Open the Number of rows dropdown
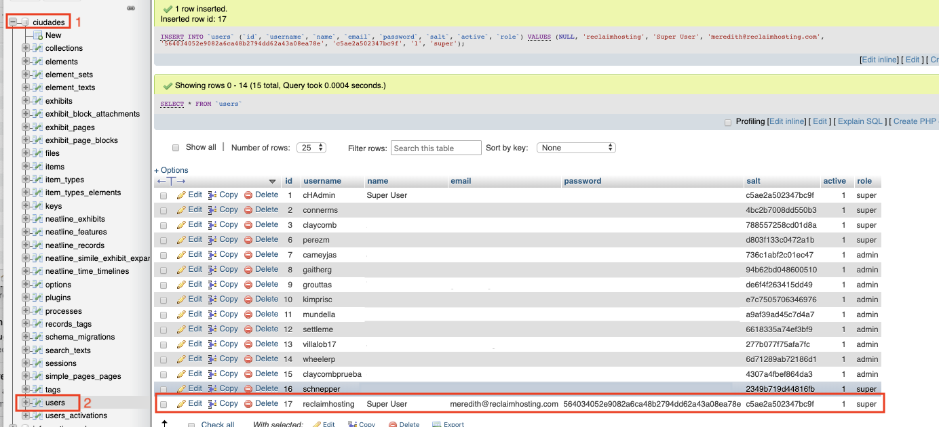Viewport: 939px width, 427px height. pyautogui.click(x=311, y=147)
